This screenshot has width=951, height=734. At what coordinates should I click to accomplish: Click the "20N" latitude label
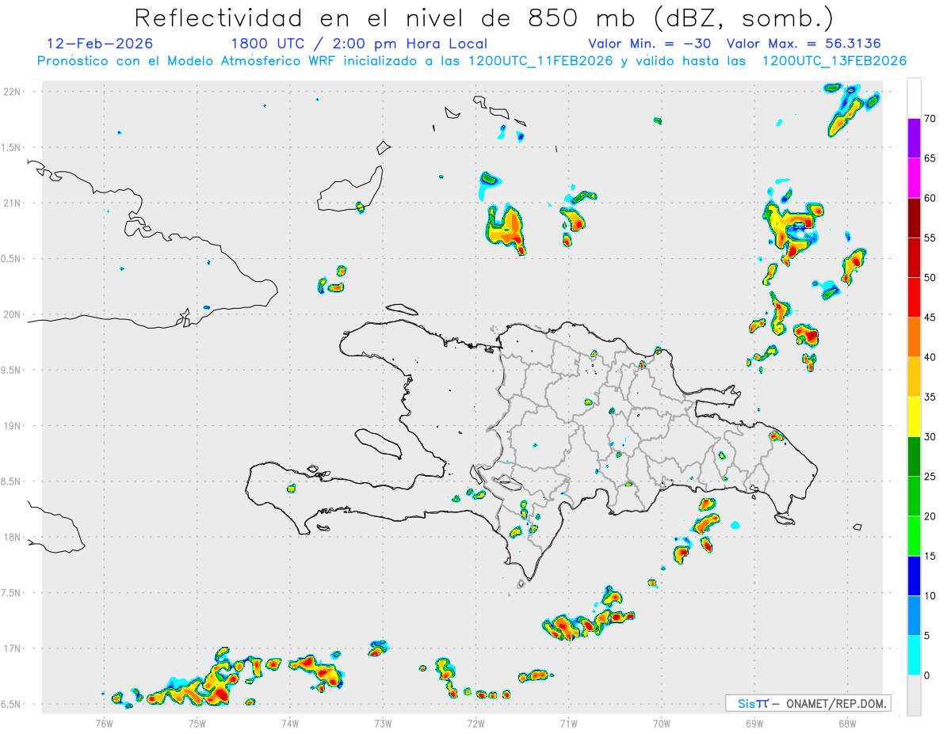13,314
